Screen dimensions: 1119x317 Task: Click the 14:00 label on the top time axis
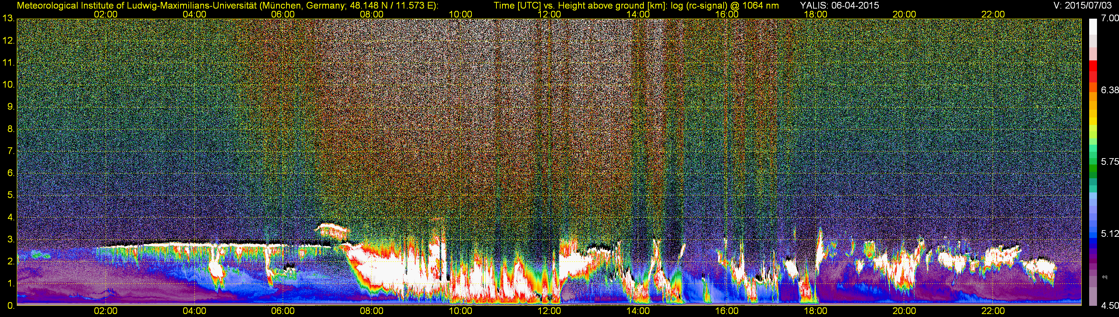pos(638,14)
